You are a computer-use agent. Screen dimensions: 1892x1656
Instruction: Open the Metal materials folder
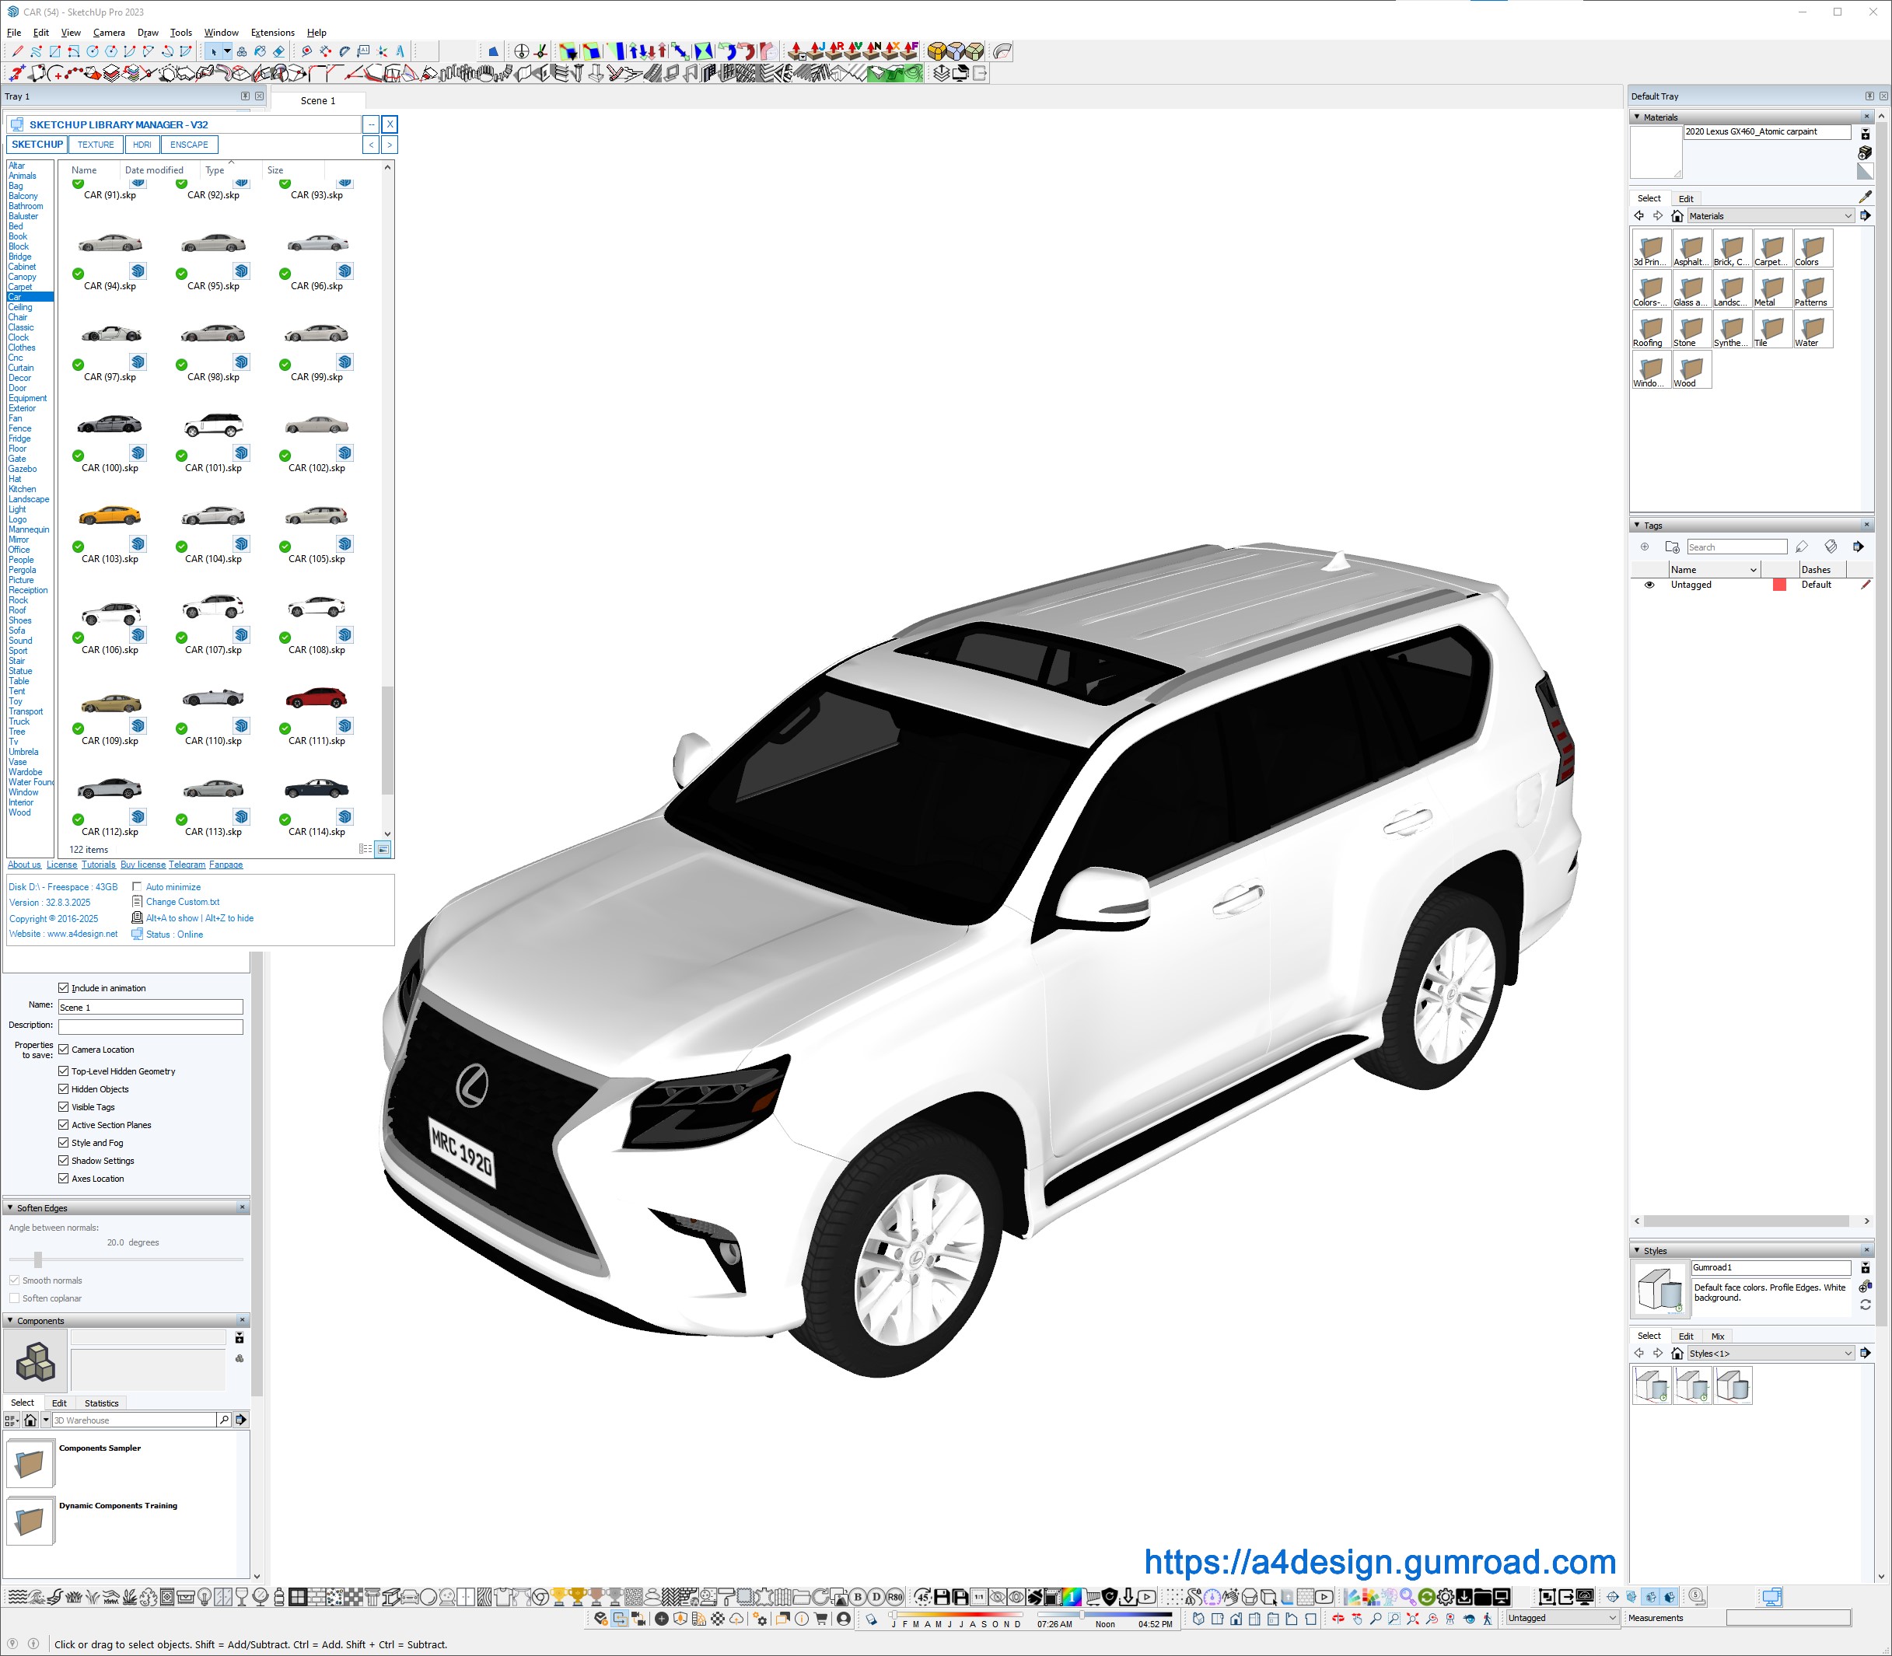point(1771,290)
